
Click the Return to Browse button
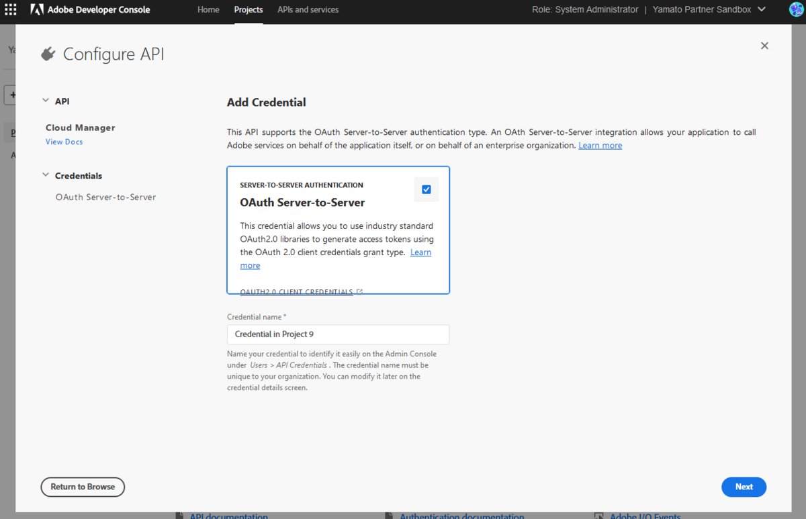83,487
